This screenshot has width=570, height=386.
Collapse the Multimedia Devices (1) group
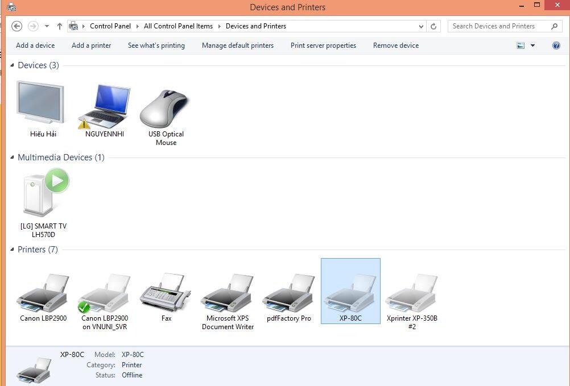coord(12,157)
